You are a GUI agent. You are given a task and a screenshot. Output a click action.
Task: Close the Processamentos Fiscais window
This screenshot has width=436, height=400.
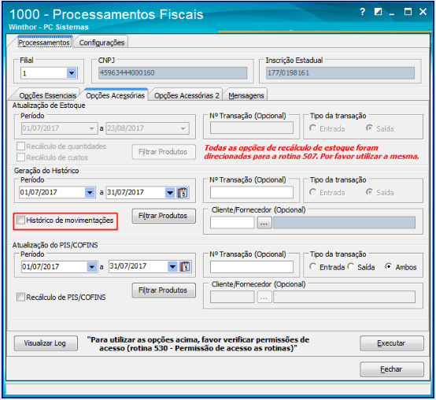pyautogui.click(x=423, y=12)
